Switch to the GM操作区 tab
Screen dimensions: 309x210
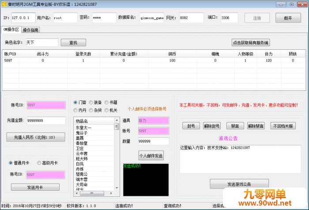11,29
